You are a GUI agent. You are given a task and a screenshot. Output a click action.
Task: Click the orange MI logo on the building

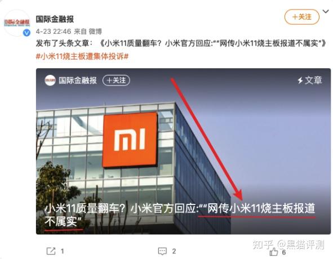point(130,140)
